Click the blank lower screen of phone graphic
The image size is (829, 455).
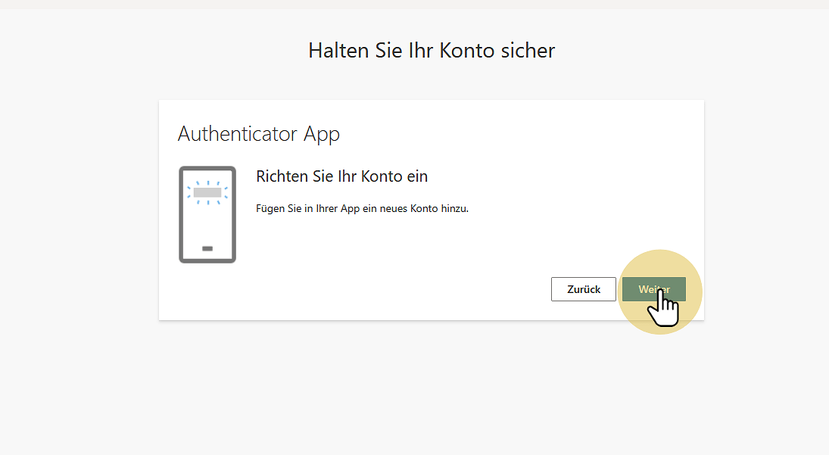(x=207, y=223)
